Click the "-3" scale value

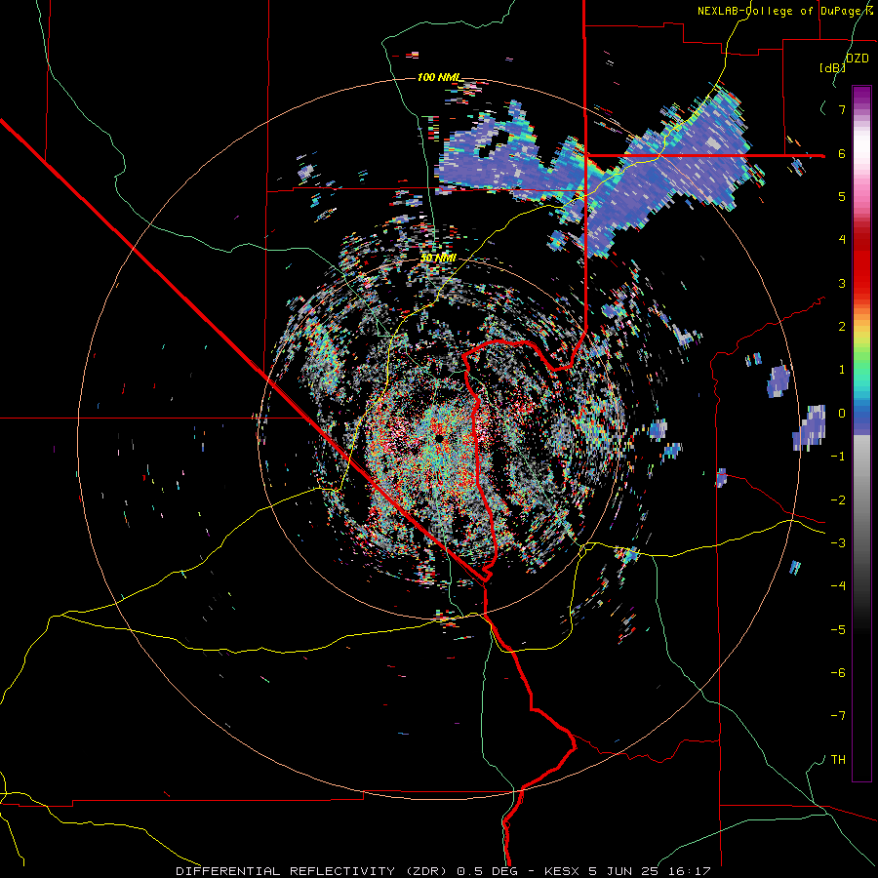(838, 543)
